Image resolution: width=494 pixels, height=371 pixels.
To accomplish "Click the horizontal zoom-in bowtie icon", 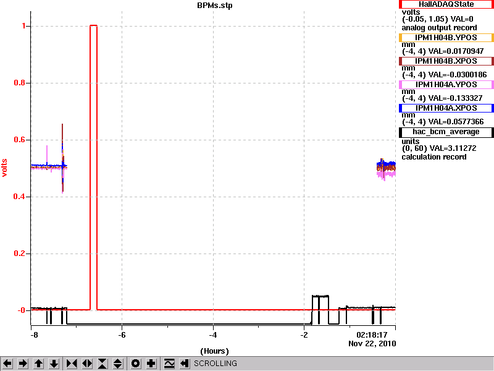I will coord(72,364).
